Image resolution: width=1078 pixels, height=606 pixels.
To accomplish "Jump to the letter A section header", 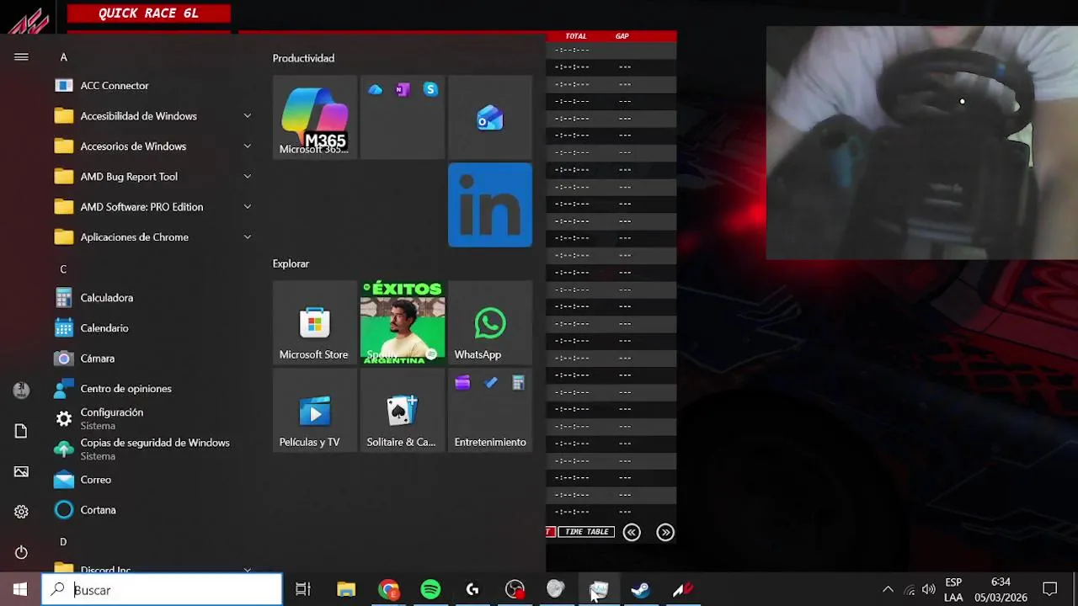I will [x=63, y=57].
